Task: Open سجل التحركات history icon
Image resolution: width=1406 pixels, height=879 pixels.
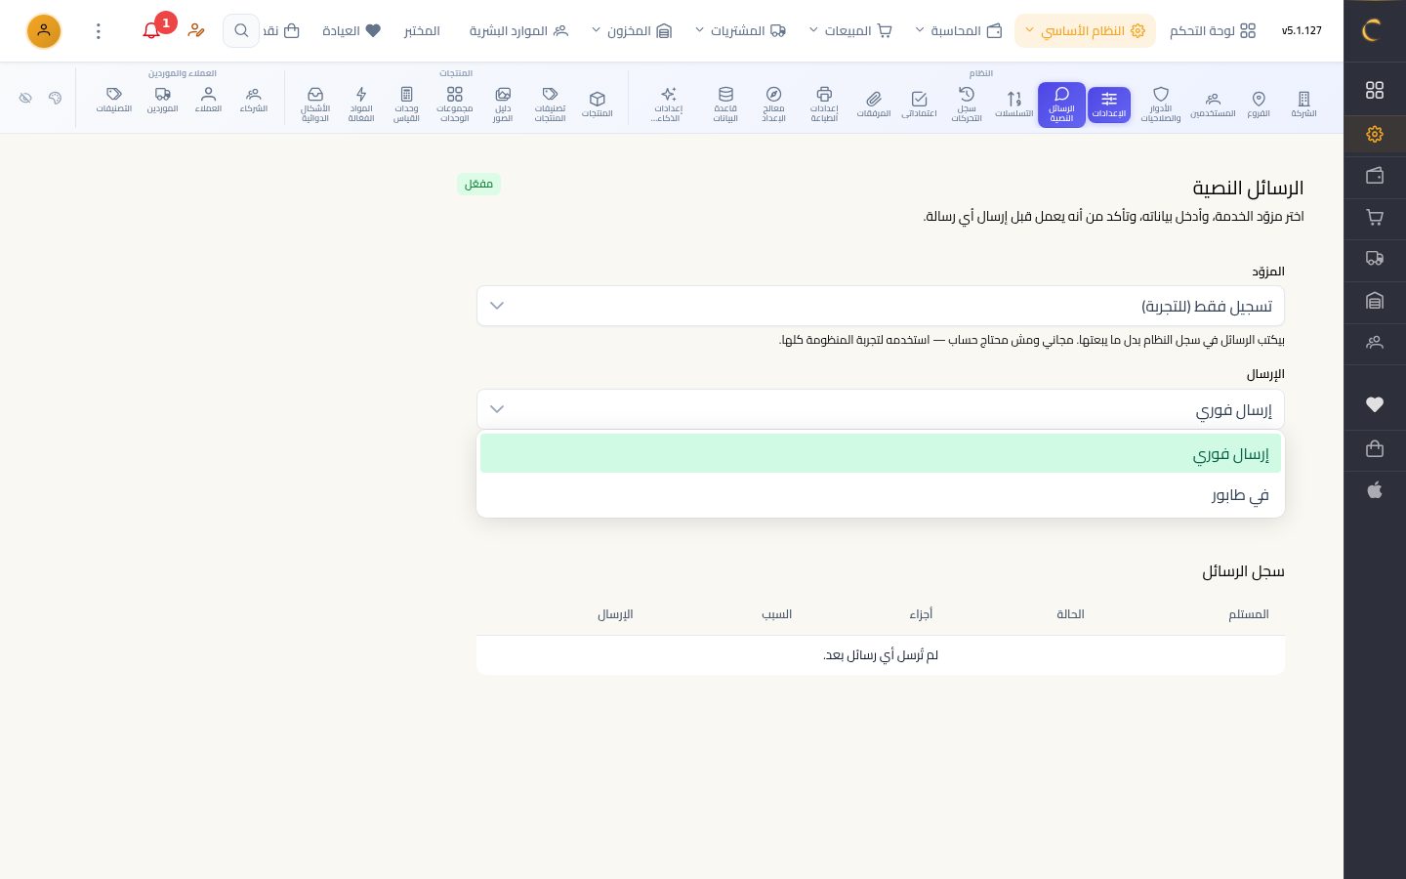Action: pyautogui.click(x=967, y=105)
